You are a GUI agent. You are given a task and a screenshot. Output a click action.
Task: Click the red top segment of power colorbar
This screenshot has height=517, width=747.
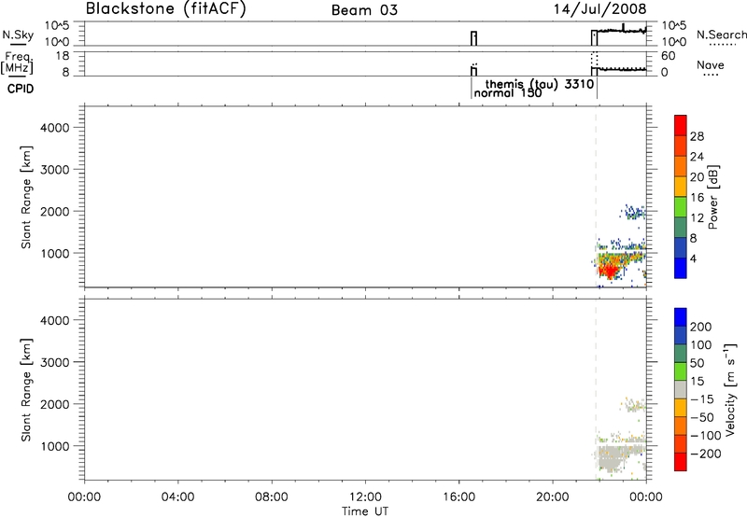pyautogui.click(x=681, y=125)
